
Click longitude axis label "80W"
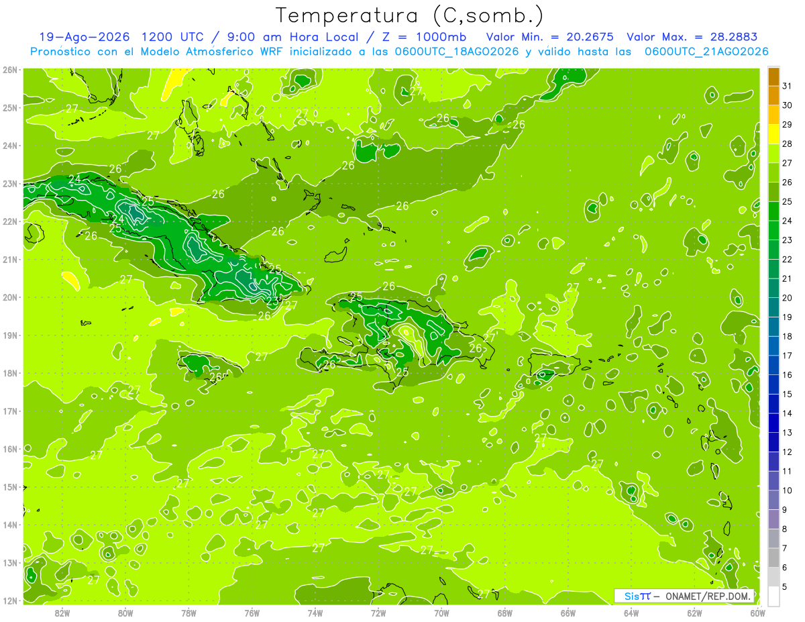tap(125, 613)
